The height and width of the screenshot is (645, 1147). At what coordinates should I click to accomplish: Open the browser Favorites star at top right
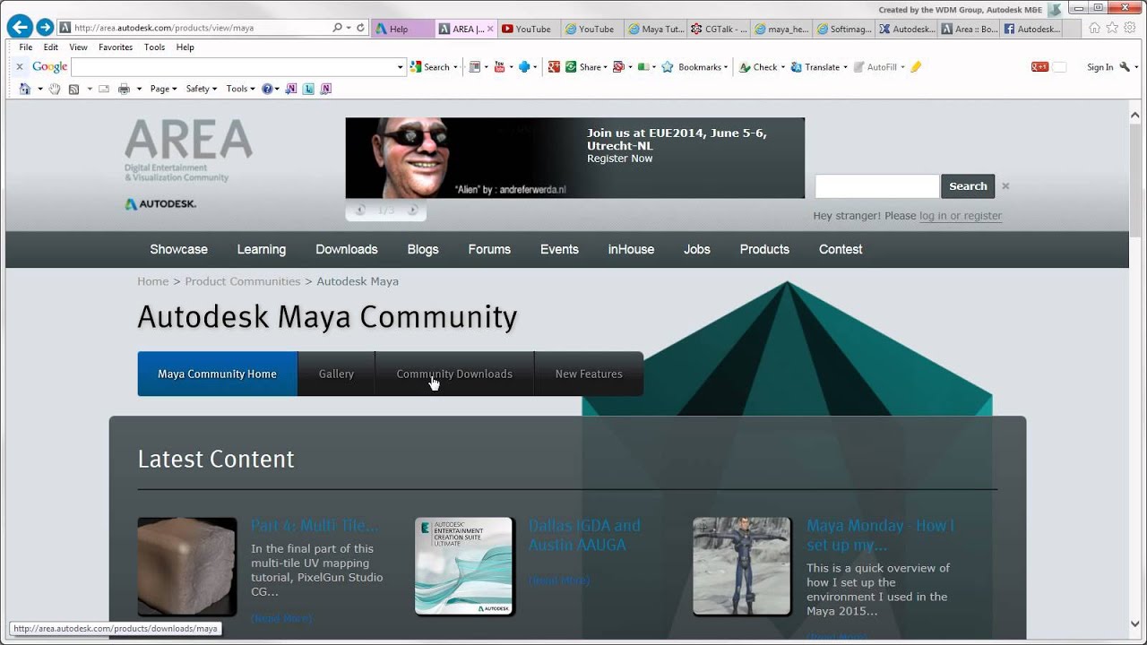click(1114, 28)
